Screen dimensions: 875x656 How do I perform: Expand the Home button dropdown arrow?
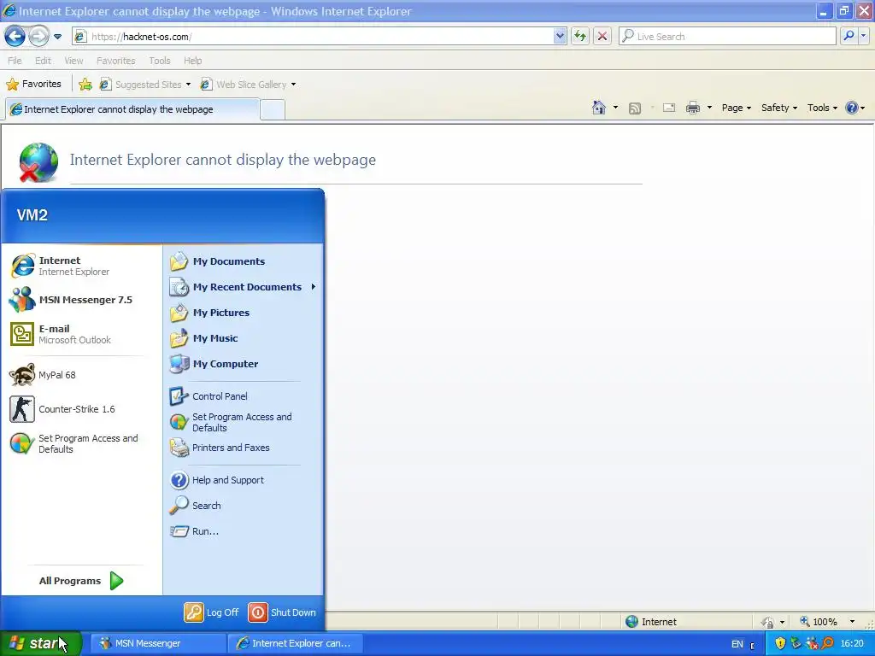615,108
